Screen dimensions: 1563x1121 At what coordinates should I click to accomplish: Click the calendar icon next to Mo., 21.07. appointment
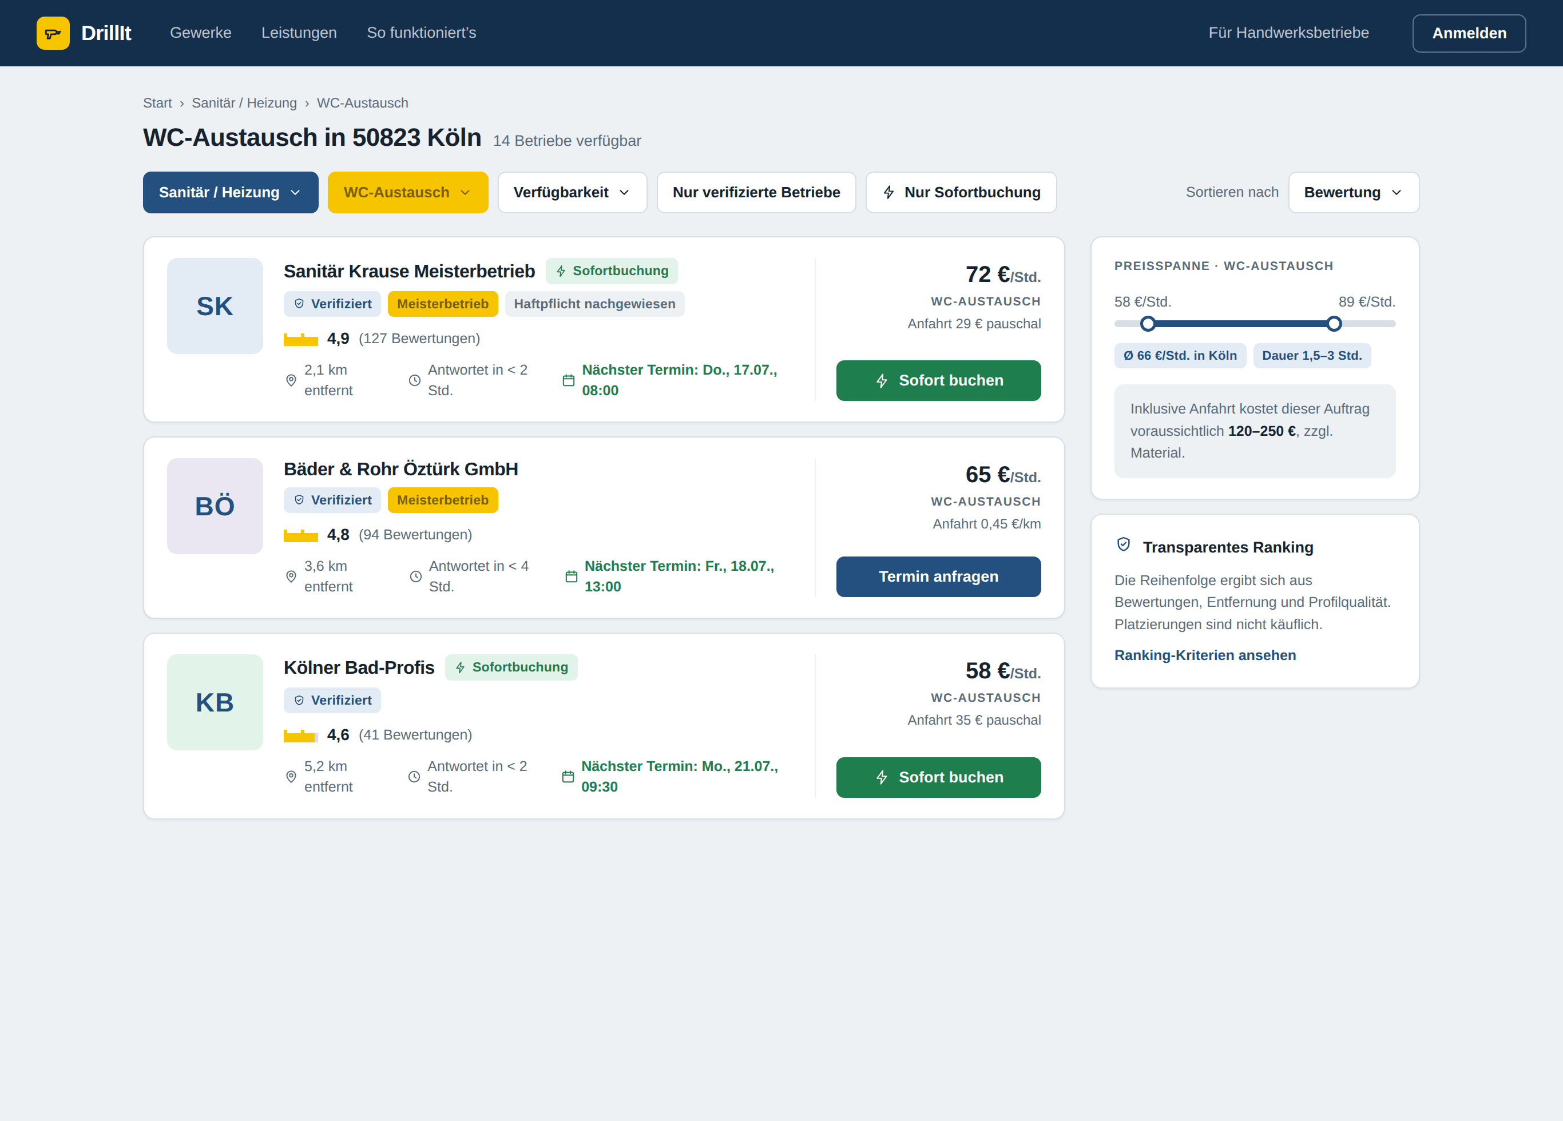[568, 777]
